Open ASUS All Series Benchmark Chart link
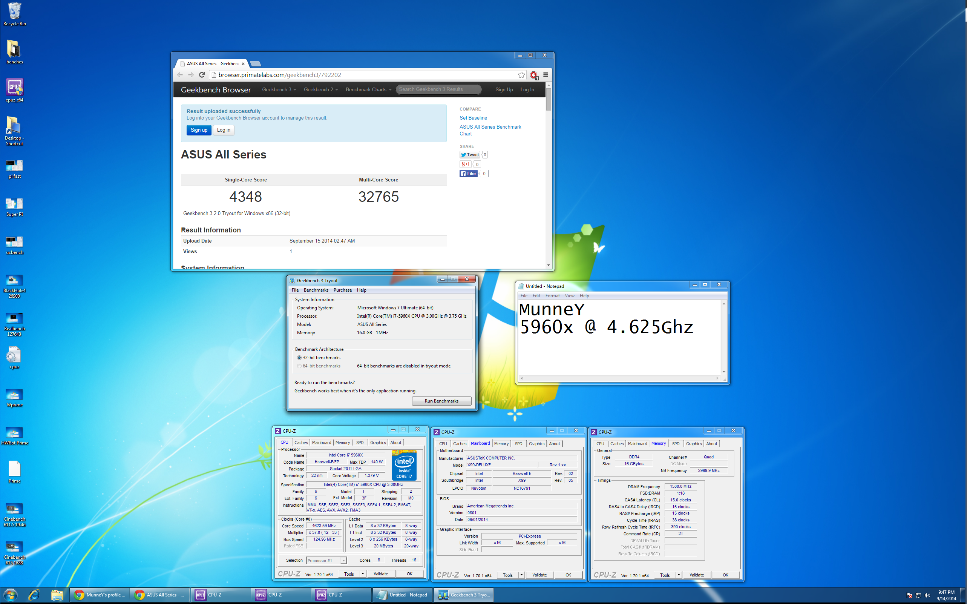The width and height of the screenshot is (967, 604). [x=490, y=130]
